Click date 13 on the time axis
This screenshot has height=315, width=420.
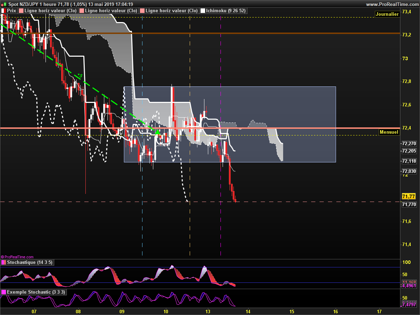tap(208, 311)
